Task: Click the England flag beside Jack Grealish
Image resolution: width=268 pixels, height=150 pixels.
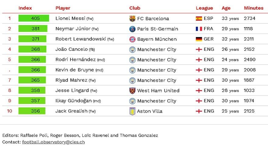Action: [x=199, y=111]
